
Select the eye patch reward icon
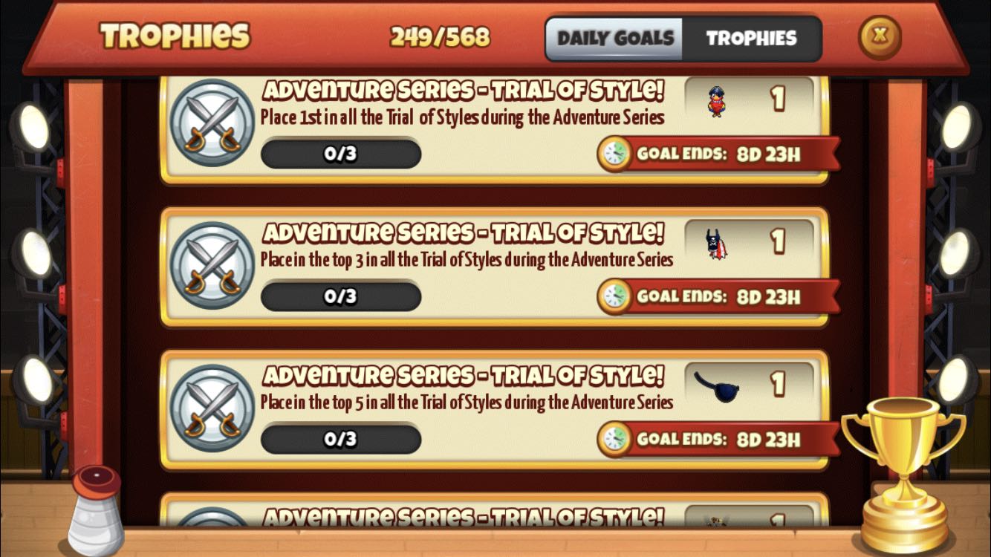pyautogui.click(x=717, y=386)
